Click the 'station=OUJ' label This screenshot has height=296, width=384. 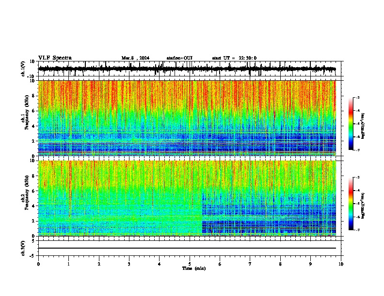(179, 58)
